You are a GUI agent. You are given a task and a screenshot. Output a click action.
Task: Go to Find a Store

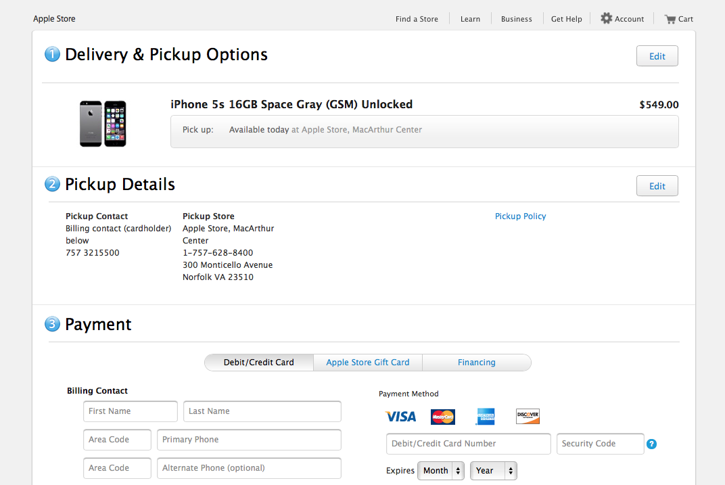coord(417,19)
